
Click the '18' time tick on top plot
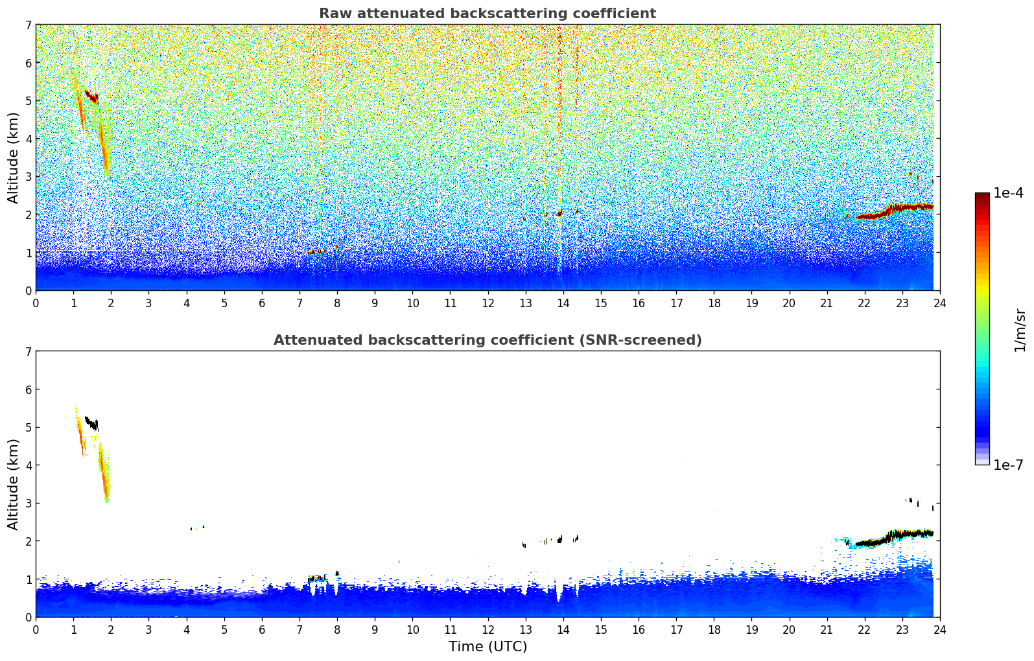(714, 303)
